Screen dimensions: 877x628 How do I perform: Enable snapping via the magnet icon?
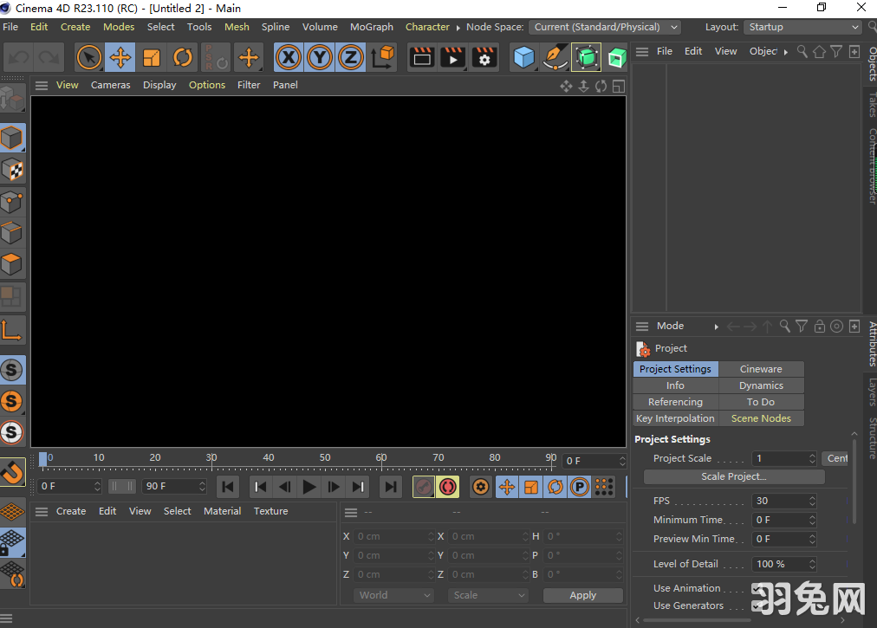12,472
